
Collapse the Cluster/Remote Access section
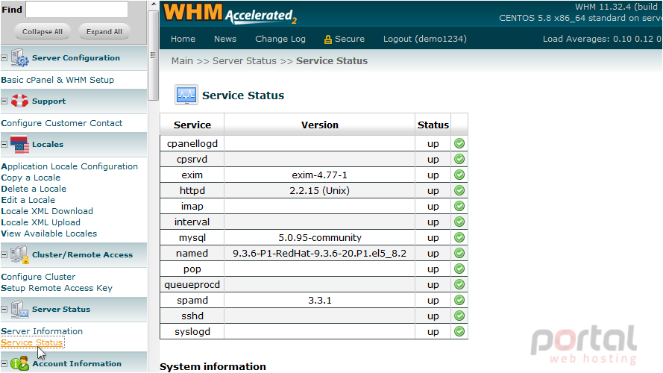tap(4, 254)
